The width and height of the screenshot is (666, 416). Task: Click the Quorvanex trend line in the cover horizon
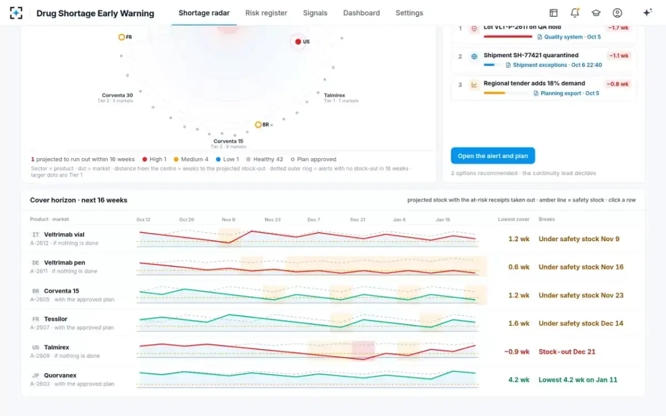click(x=307, y=376)
